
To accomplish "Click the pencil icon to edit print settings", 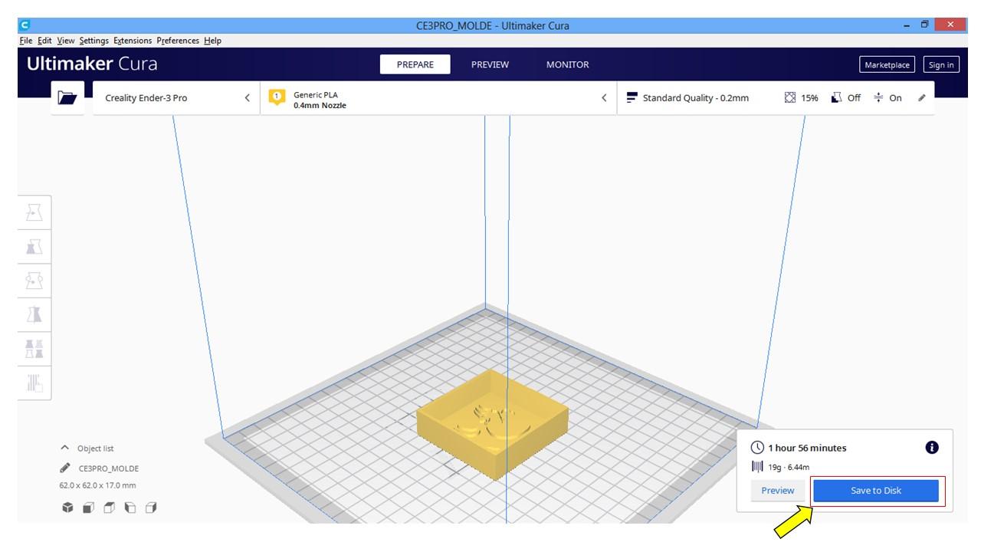I will [x=921, y=98].
